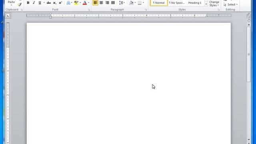Click the tab stop selector box
This screenshot has height=144, width=256.
coord(8,16)
